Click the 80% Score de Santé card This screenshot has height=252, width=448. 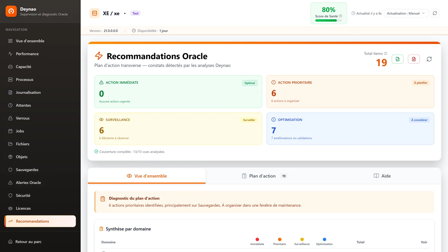[x=328, y=13]
